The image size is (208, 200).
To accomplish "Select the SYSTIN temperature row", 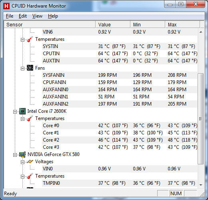I will (120, 46).
